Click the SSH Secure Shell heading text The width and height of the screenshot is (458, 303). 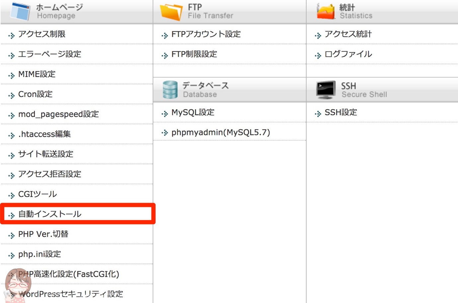pos(364,90)
